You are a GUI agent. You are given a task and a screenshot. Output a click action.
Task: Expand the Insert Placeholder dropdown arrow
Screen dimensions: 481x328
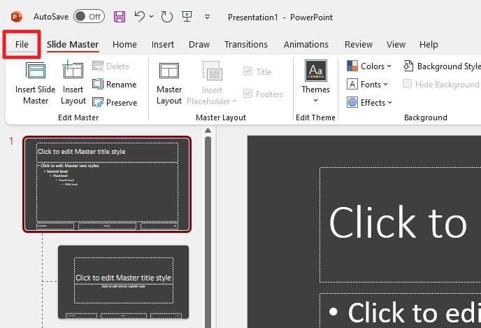(x=234, y=101)
